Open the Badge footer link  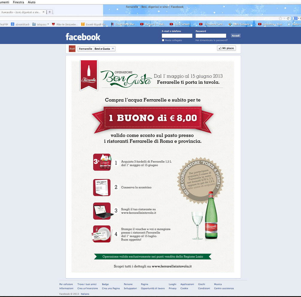point(105,284)
